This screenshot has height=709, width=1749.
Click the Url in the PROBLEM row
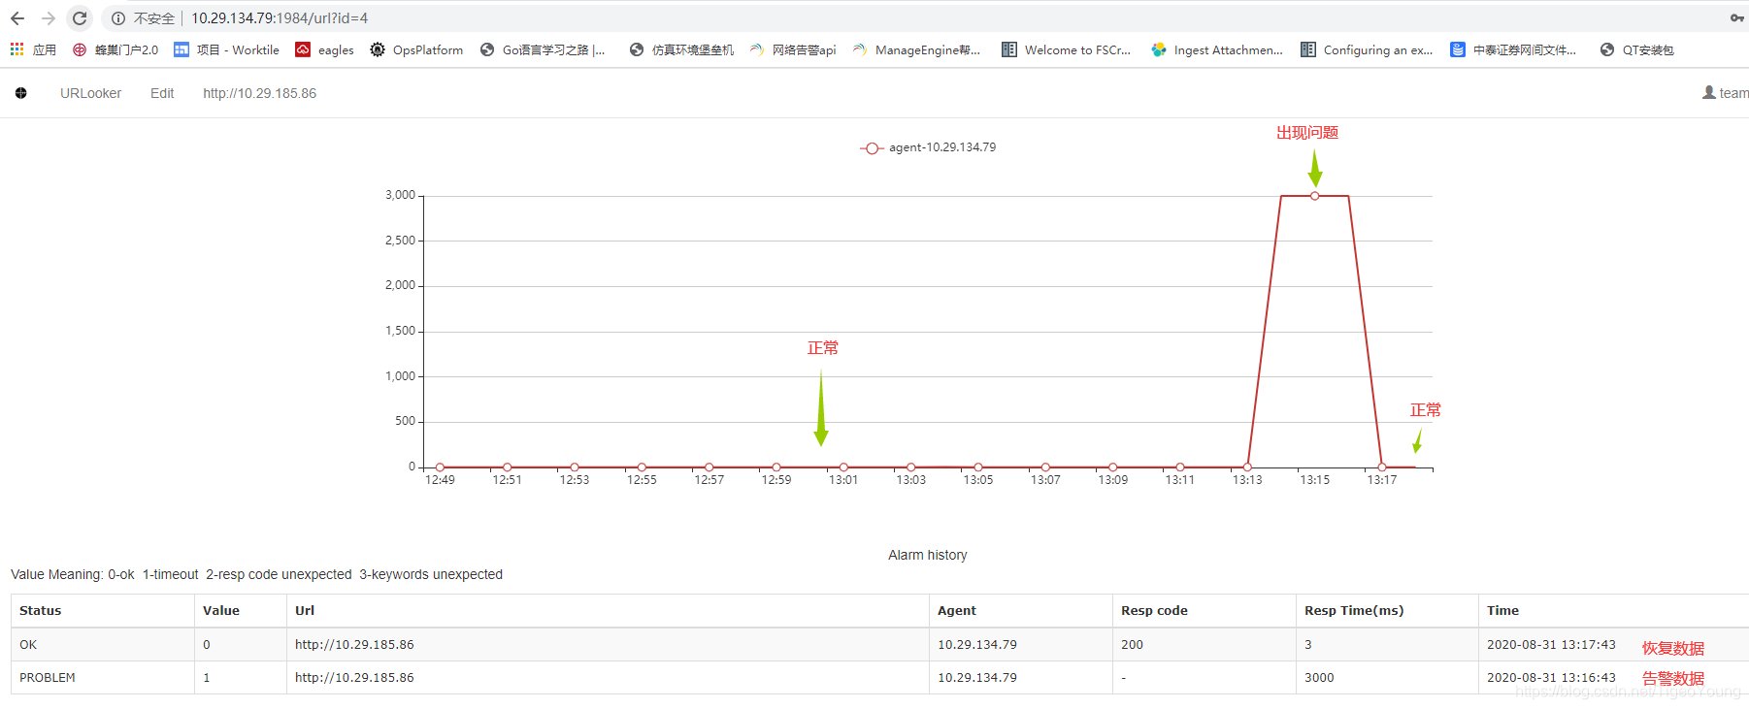(354, 678)
